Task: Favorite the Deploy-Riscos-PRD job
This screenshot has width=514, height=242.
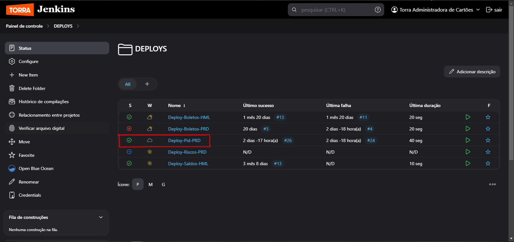Action: pyautogui.click(x=488, y=152)
